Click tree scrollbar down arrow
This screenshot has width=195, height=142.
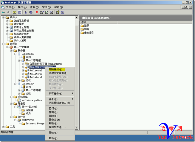(77, 128)
